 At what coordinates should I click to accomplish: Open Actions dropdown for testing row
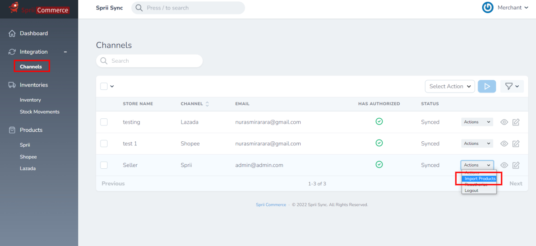pos(477,122)
